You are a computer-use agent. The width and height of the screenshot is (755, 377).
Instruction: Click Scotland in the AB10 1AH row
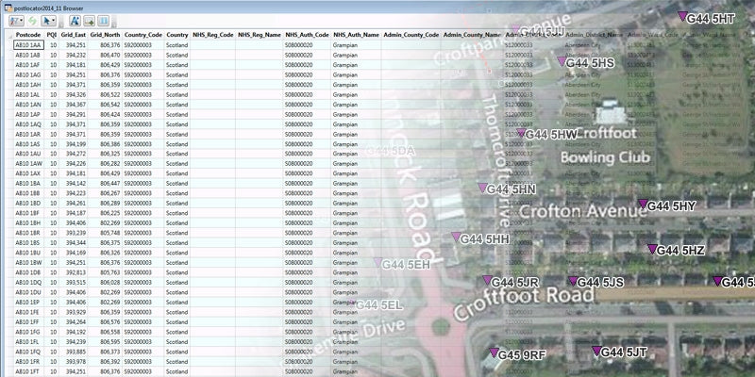pyautogui.click(x=176, y=85)
